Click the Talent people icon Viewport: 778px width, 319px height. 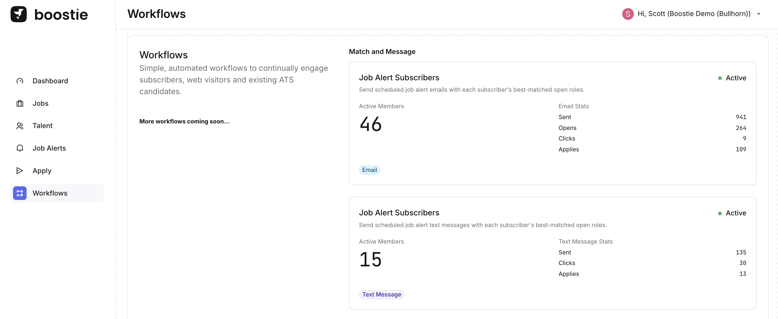20,126
